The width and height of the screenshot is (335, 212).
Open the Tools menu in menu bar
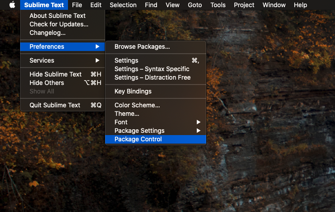218,5
